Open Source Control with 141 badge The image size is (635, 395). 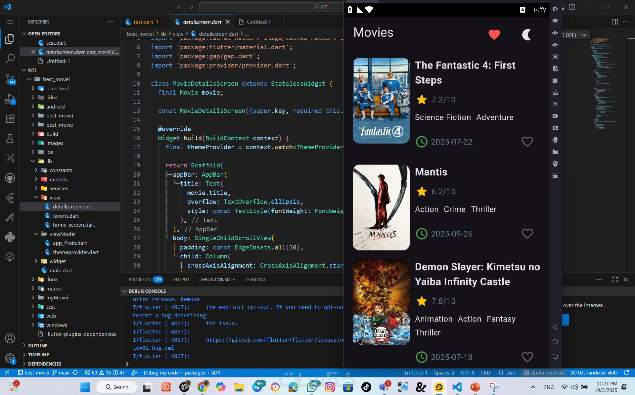pos(10,79)
